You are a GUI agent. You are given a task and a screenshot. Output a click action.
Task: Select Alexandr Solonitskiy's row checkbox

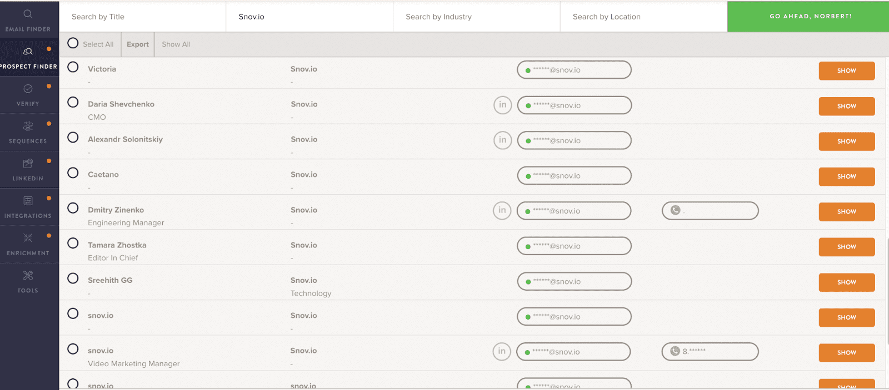tap(73, 138)
